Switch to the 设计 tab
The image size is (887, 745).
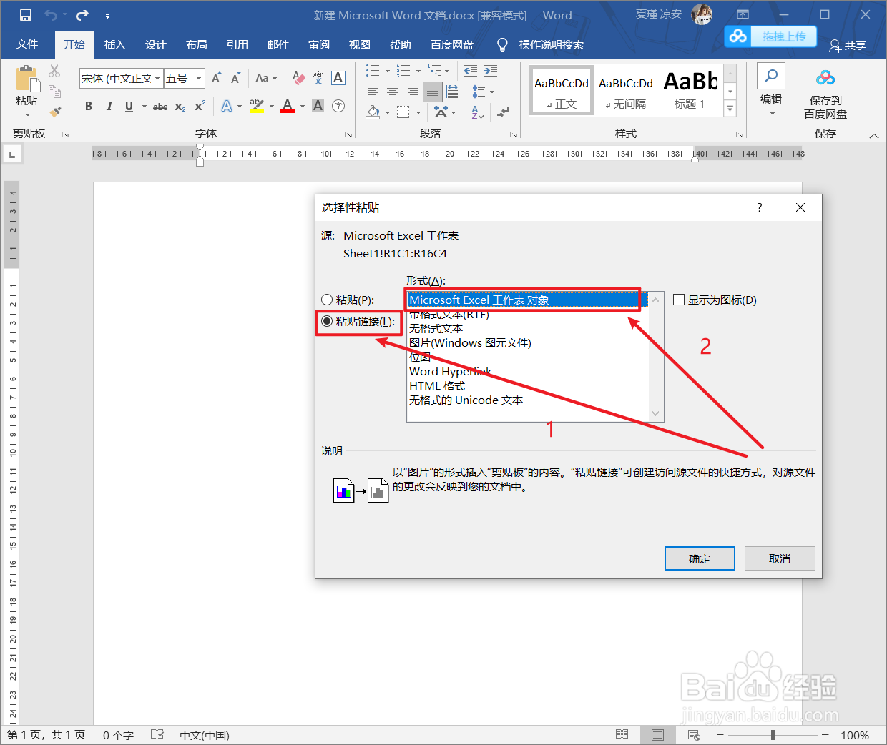[x=155, y=44]
